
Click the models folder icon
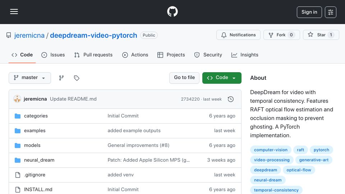click(x=18, y=145)
